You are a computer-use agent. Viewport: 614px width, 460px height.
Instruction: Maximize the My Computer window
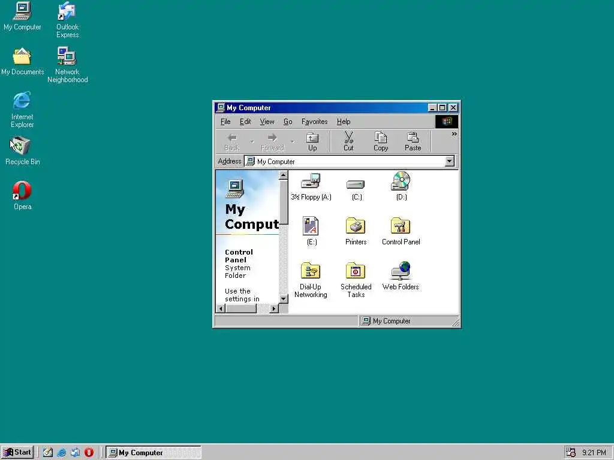point(443,108)
